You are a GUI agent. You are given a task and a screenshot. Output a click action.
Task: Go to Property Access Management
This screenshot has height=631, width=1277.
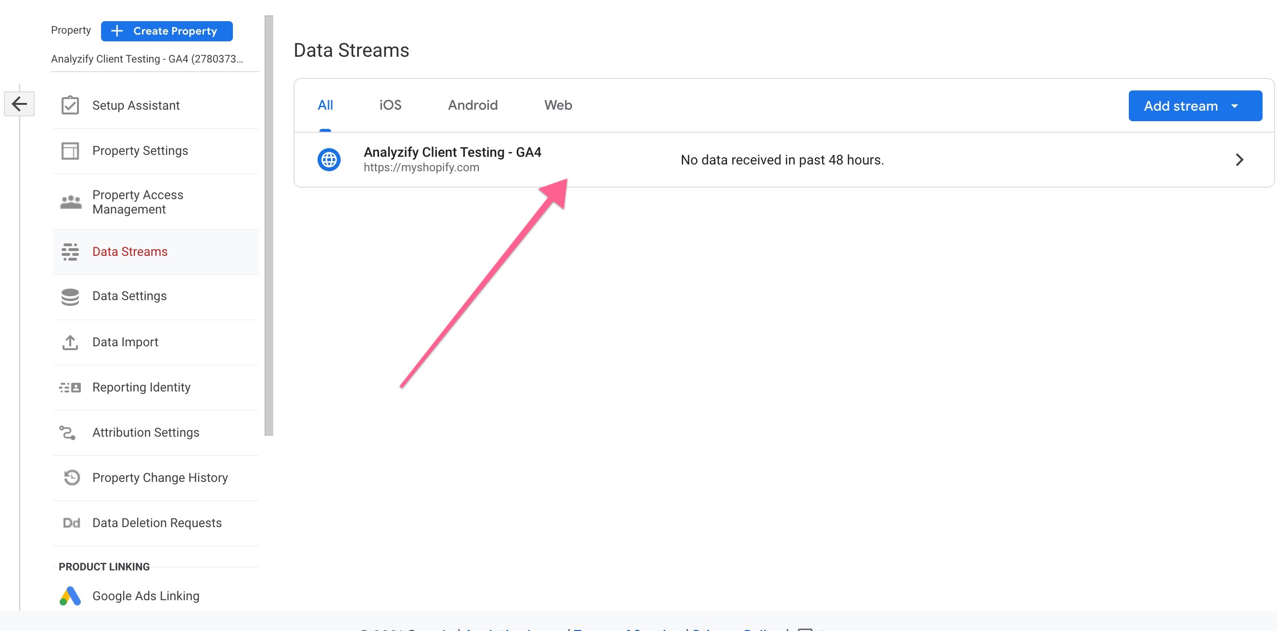[x=156, y=202]
